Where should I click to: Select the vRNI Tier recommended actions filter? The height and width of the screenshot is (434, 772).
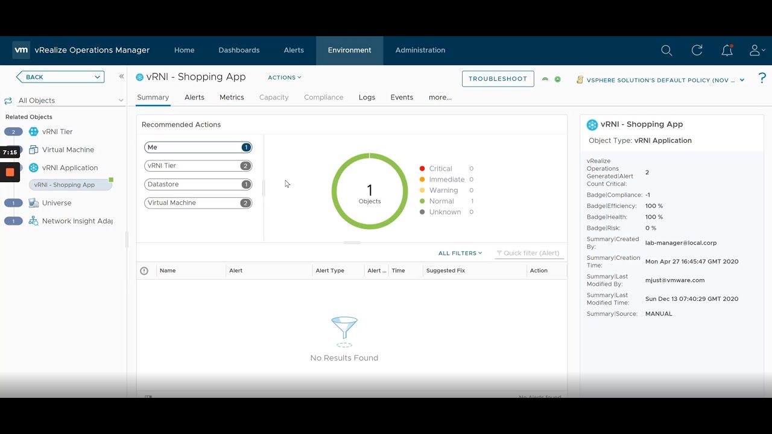[198, 166]
